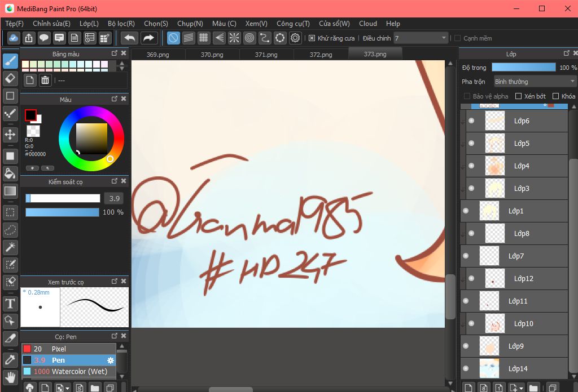Select the Eraser tool
Screen dimensions: 578x392
tap(10, 78)
